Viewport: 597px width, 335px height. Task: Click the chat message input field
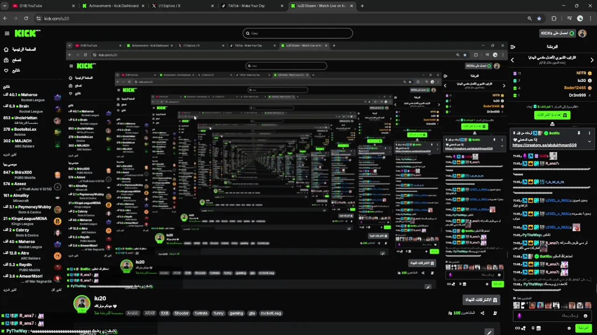552,316
